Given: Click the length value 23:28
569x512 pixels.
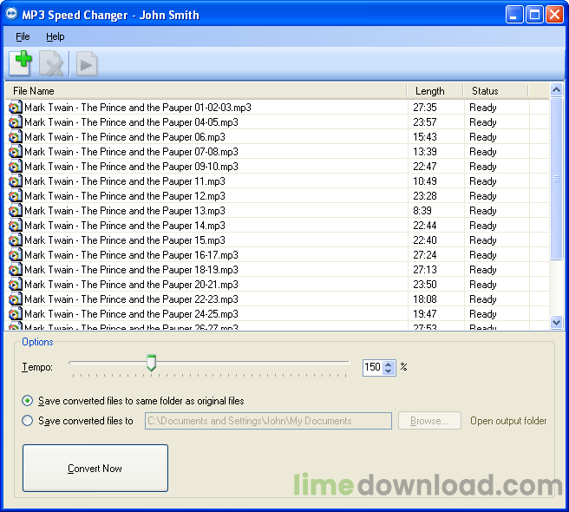Looking at the screenshot, I should click(425, 196).
